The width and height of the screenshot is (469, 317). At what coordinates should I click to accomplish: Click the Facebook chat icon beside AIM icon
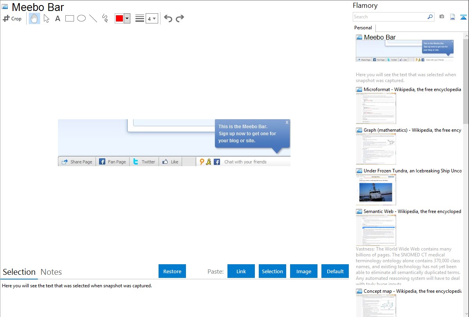click(217, 162)
